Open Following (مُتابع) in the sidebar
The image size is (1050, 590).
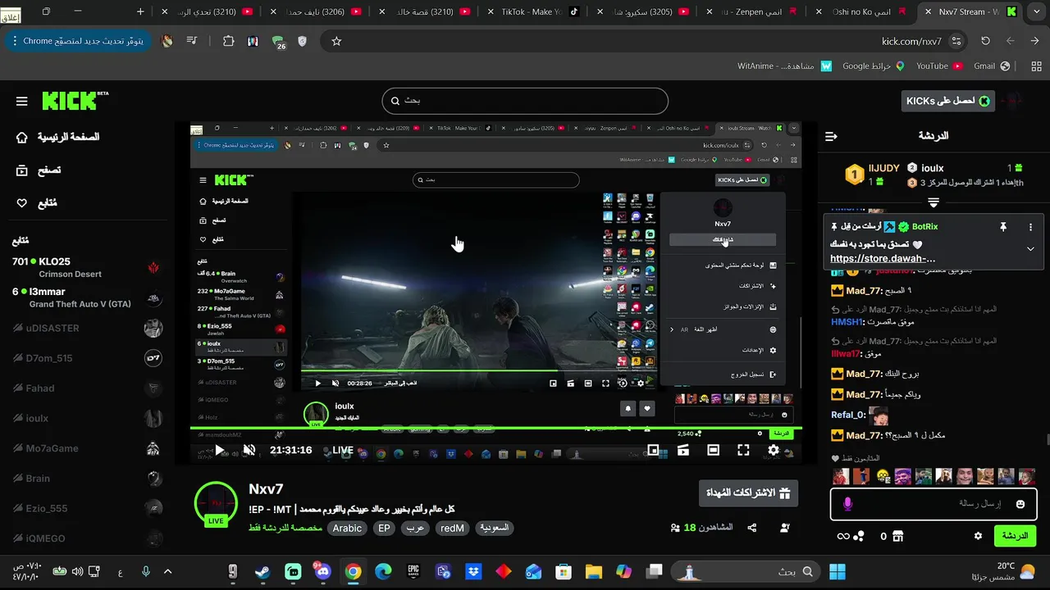click(37, 202)
